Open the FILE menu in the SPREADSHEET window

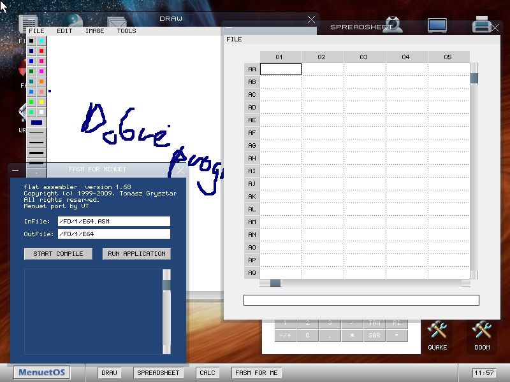pos(234,39)
